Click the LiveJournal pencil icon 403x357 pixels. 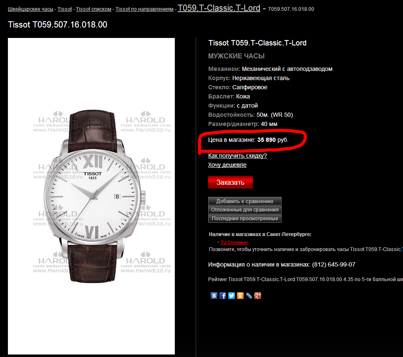249,296
